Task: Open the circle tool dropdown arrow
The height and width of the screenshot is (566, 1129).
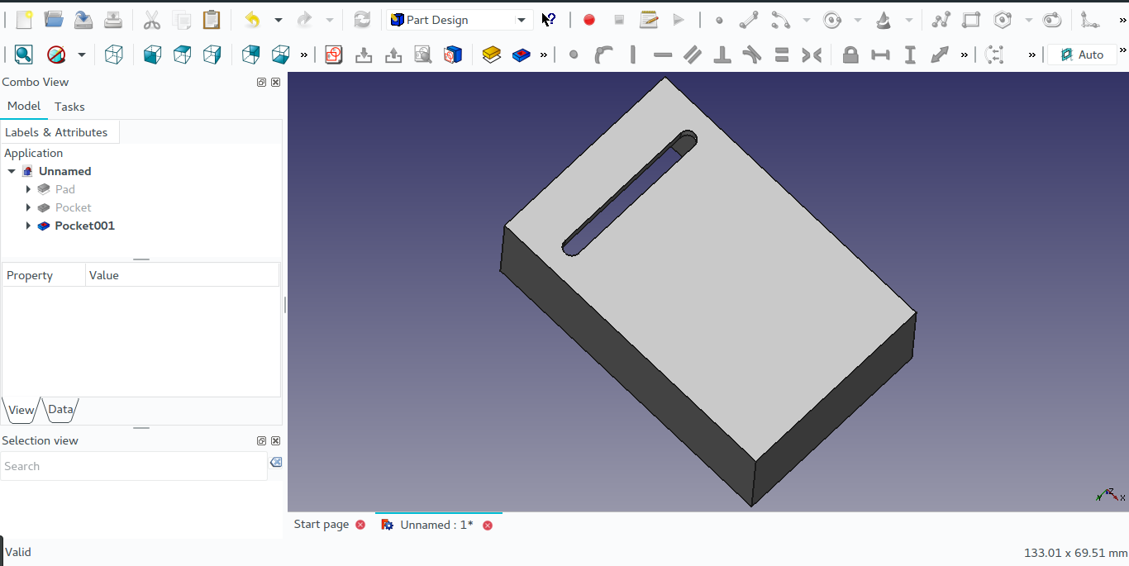Action: click(858, 20)
